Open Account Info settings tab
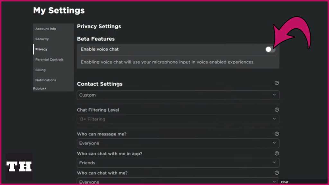 46,29
